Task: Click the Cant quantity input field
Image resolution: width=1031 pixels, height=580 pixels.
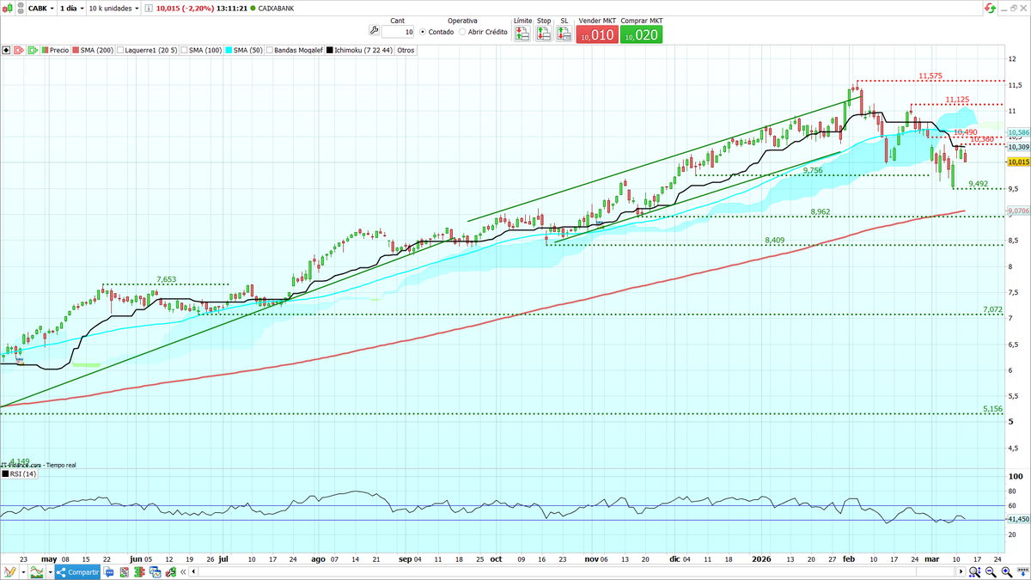Action: (398, 32)
